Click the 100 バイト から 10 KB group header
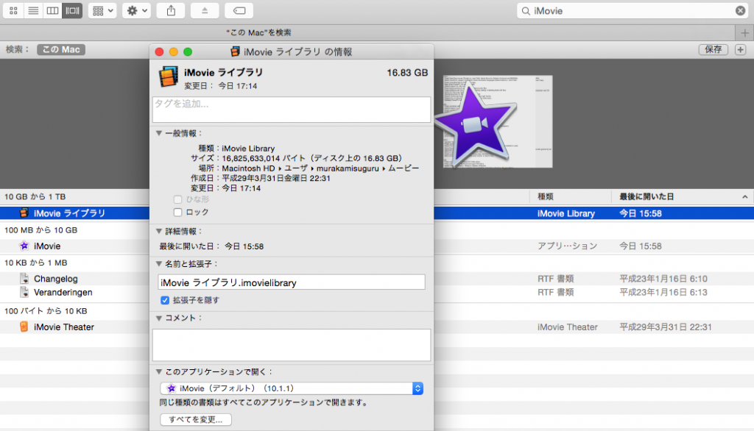Screen dimensions: 754x431 click(46, 311)
